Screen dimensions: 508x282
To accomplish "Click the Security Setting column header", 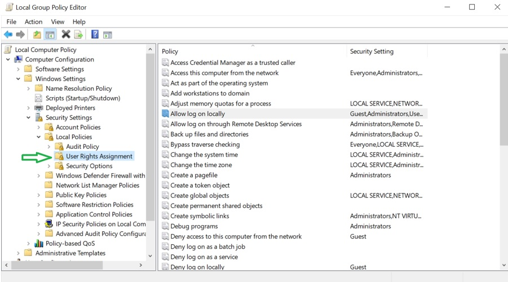I will point(372,51).
